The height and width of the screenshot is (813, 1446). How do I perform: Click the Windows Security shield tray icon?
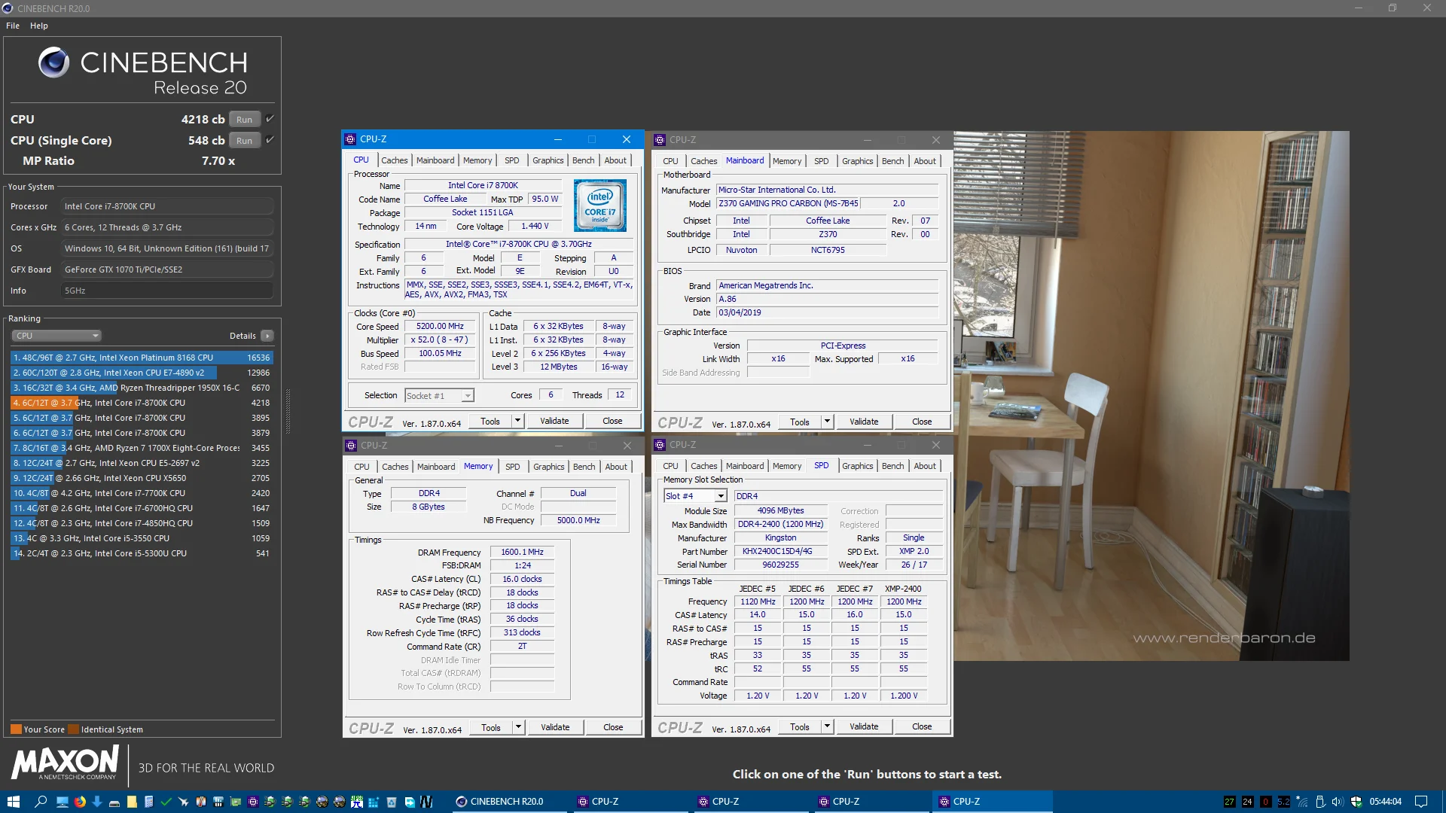tap(1356, 802)
